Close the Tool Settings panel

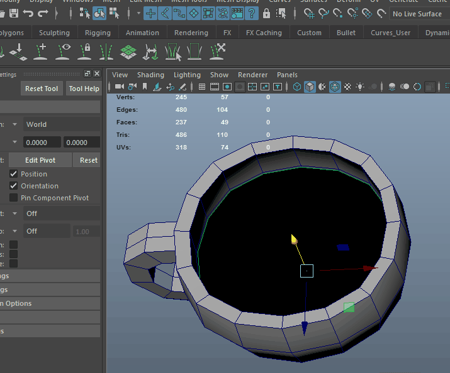[x=97, y=73]
